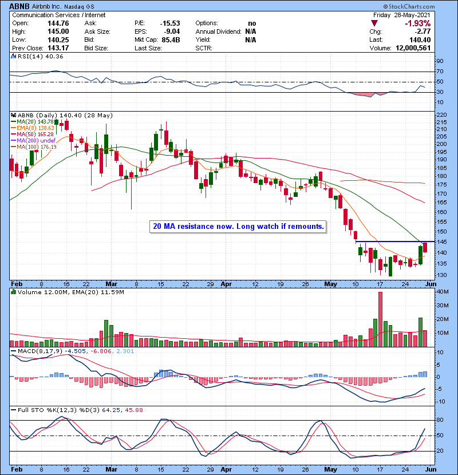Click the MA(200) undef legend entry
This screenshot has width=458, height=475.
click(x=33, y=141)
